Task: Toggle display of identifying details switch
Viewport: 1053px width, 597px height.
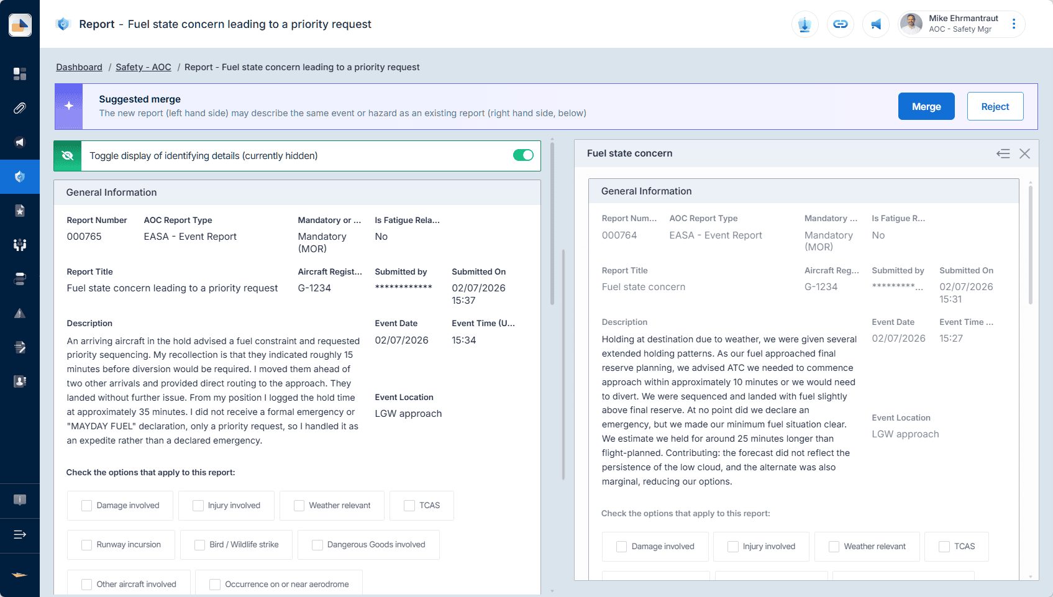Action: [x=523, y=155]
